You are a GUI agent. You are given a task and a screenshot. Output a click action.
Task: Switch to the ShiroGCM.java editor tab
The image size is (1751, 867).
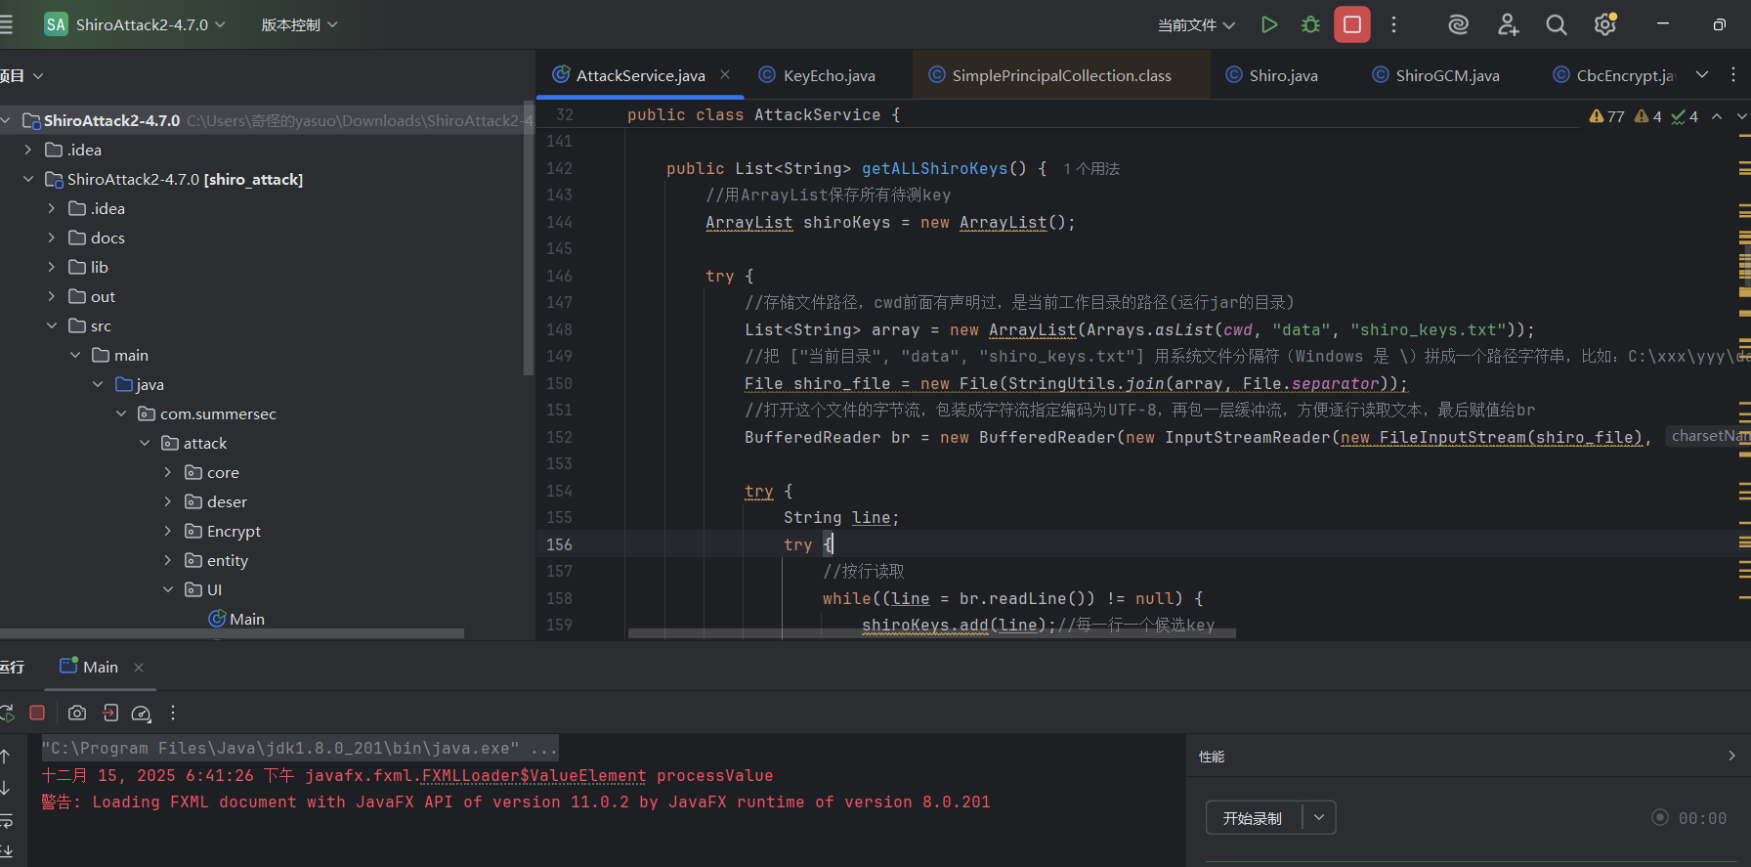(1446, 75)
